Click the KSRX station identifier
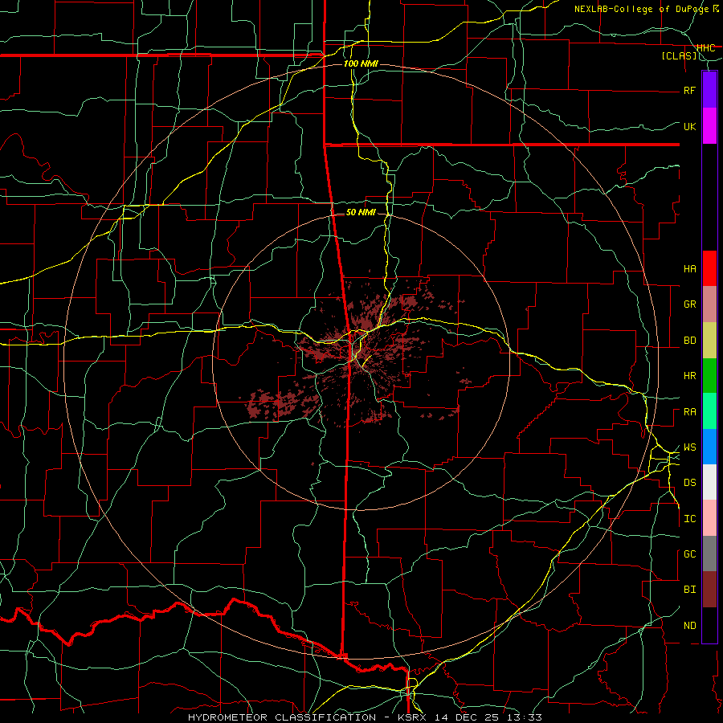Viewport: 723px width, 723px height. [x=412, y=717]
